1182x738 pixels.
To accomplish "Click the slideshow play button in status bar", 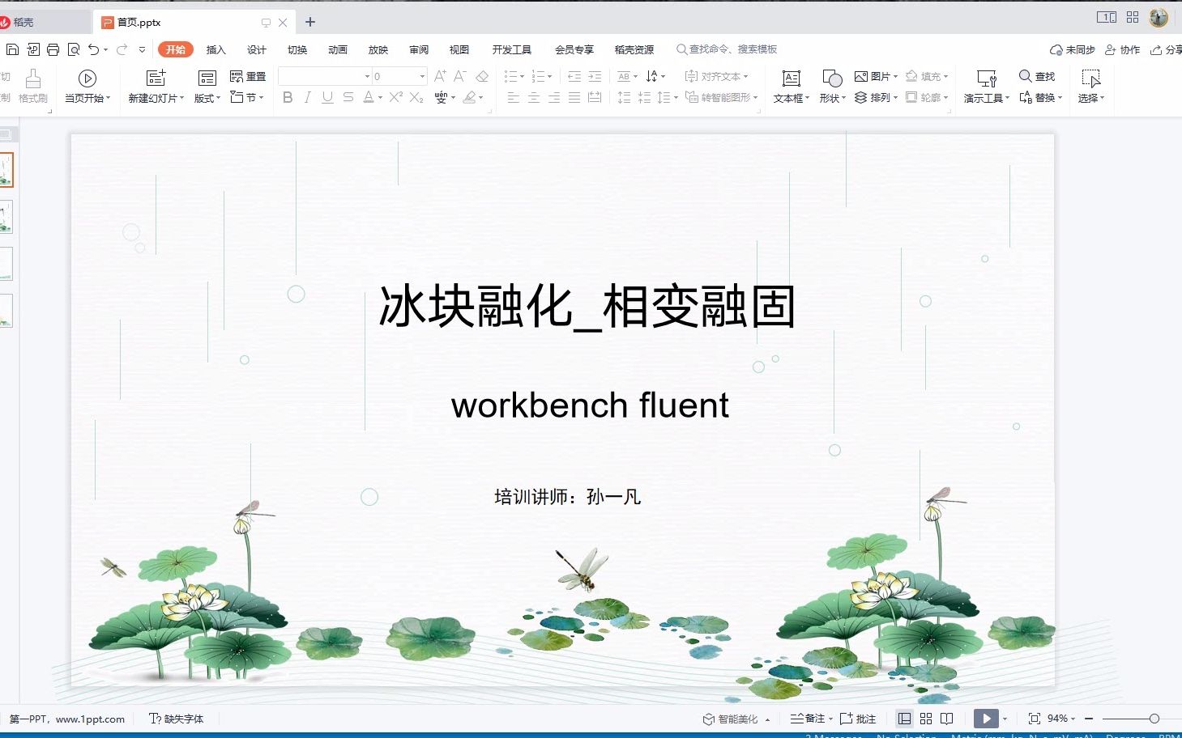I will point(986,719).
